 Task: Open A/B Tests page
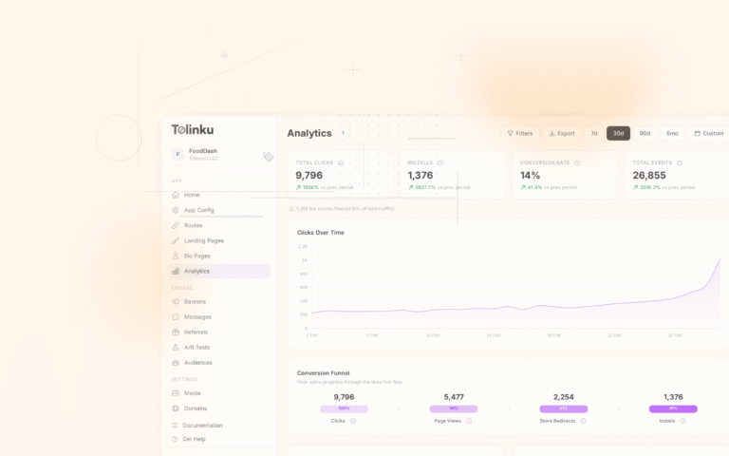click(219, 348)
